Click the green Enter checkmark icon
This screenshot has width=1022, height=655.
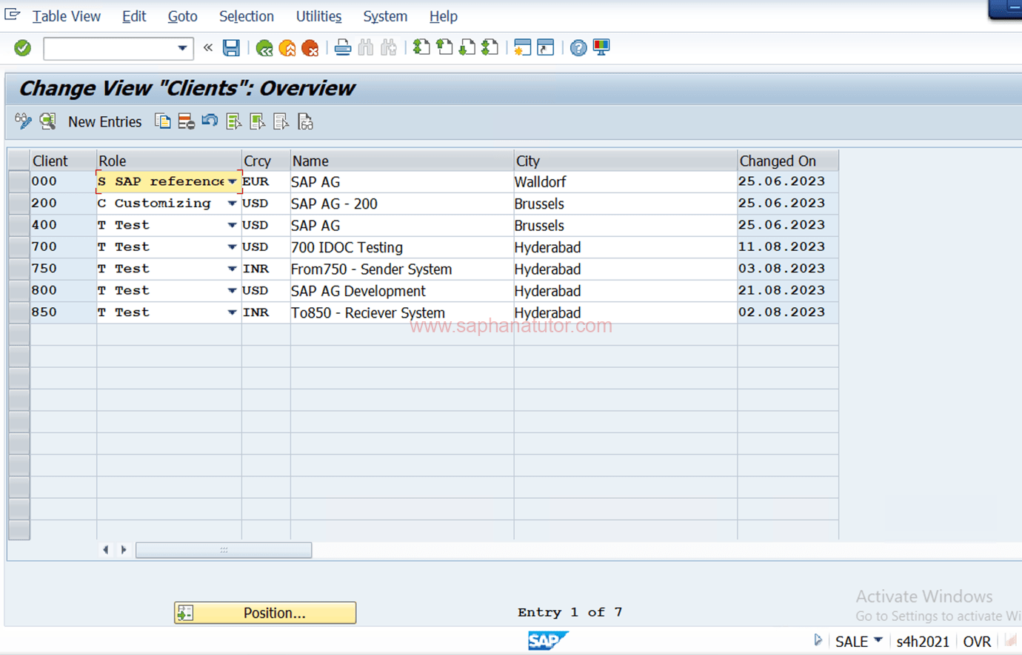(23, 48)
